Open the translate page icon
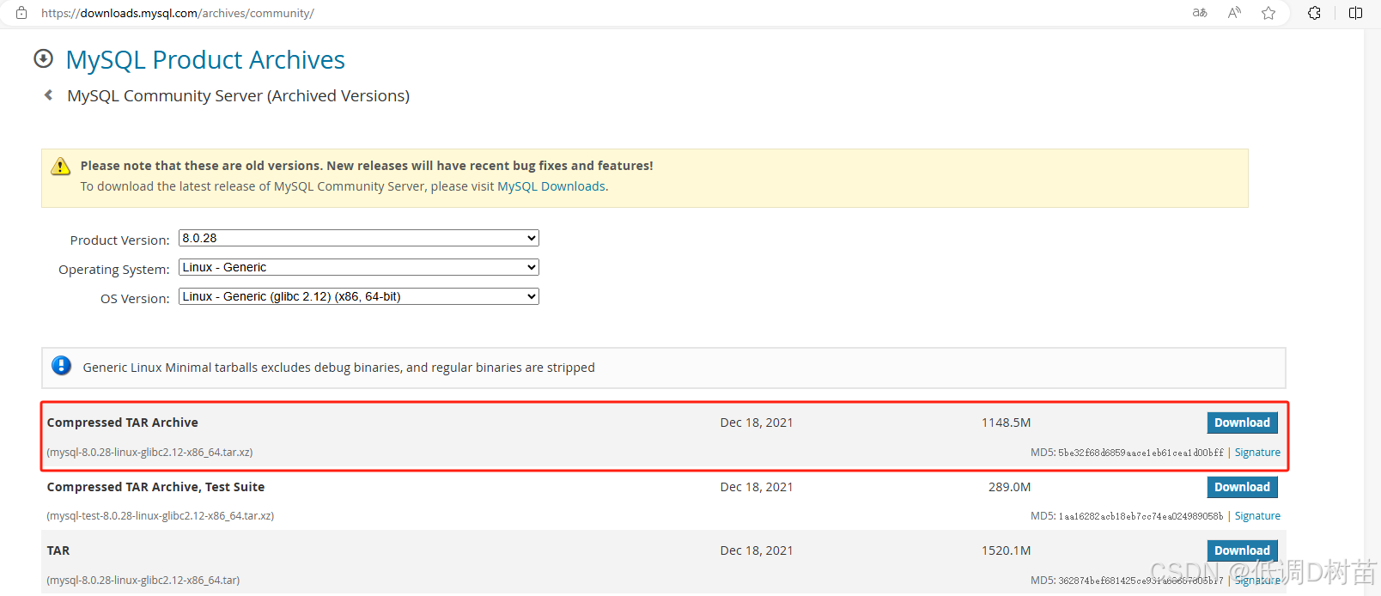This screenshot has height=596, width=1381. (x=1200, y=13)
